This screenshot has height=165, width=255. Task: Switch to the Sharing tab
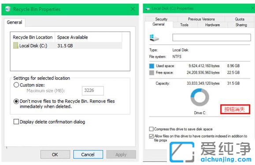pyautogui.click(x=241, y=25)
